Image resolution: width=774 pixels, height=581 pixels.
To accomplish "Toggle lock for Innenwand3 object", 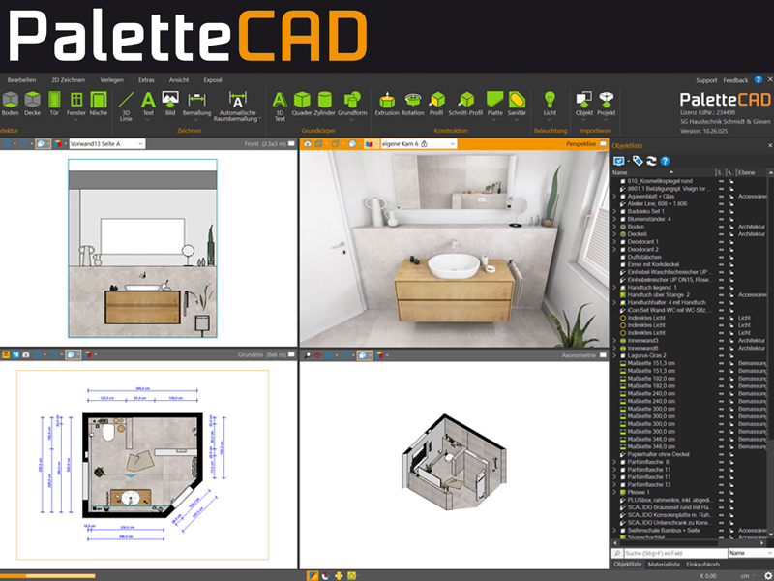I will coord(731,341).
